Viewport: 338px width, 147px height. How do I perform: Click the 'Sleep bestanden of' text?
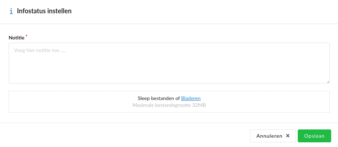click(158, 98)
